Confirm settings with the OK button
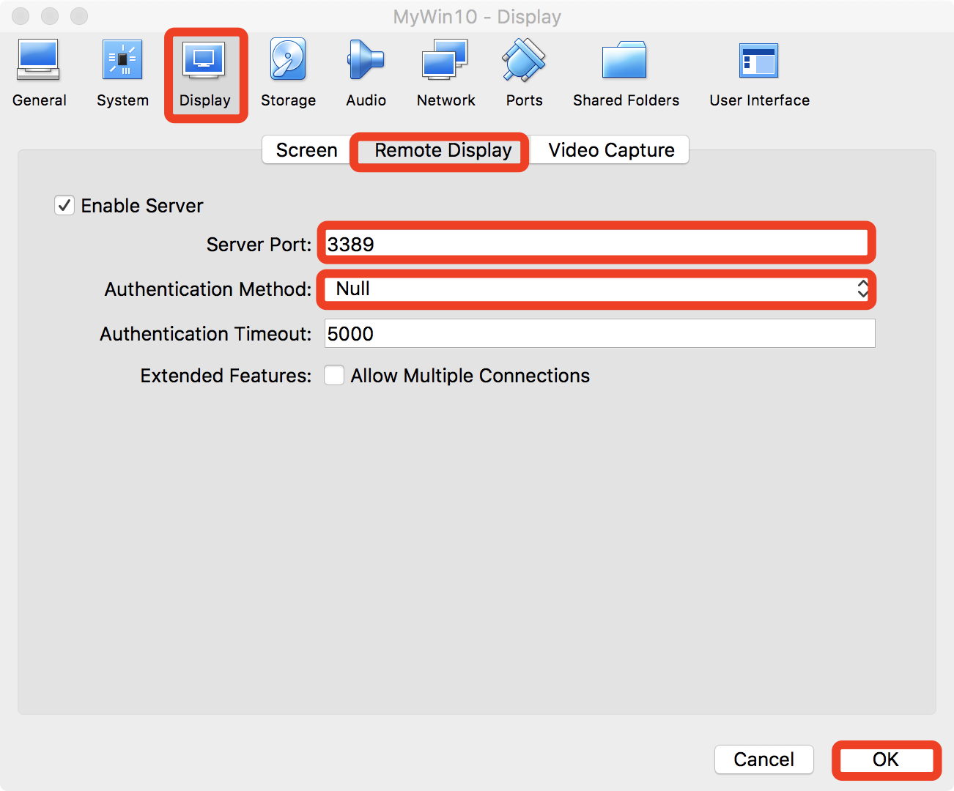 pos(886,760)
